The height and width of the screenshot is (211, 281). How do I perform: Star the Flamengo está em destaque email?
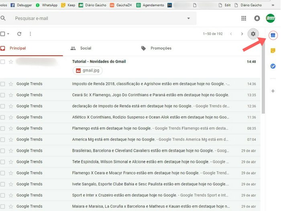pos(11,129)
